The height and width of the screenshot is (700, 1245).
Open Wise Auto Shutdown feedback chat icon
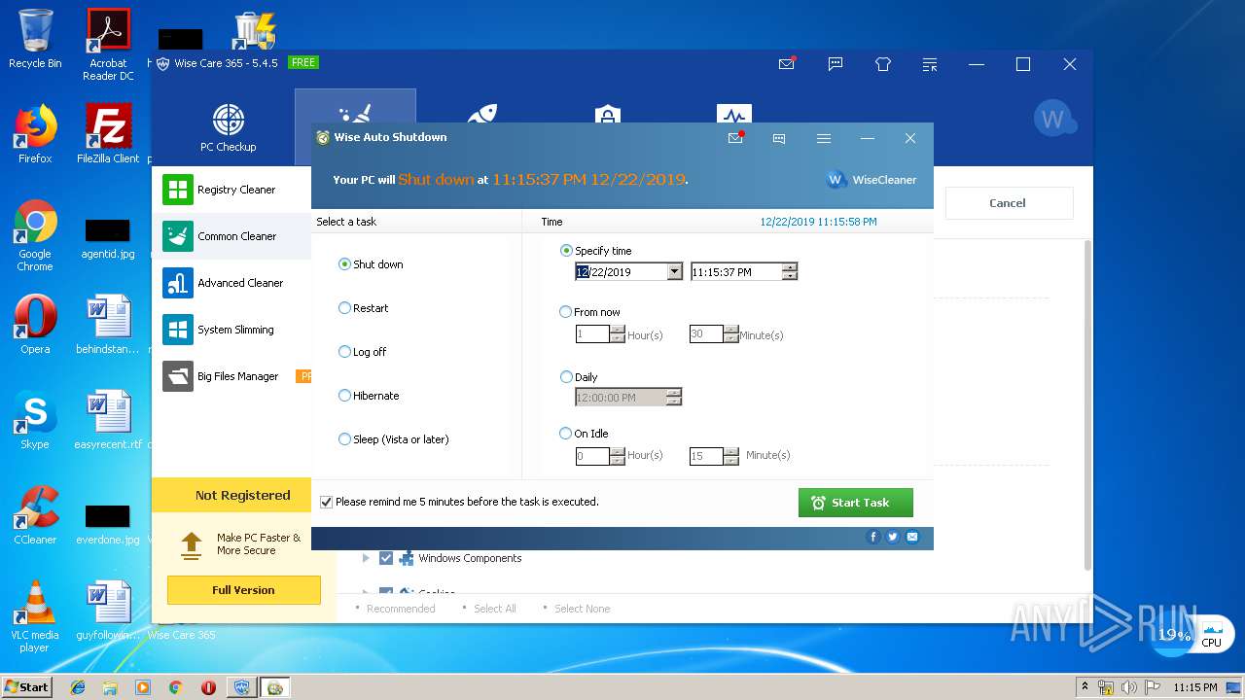click(779, 138)
